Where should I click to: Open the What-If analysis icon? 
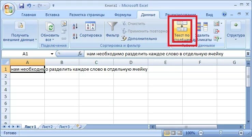[x=216, y=39]
